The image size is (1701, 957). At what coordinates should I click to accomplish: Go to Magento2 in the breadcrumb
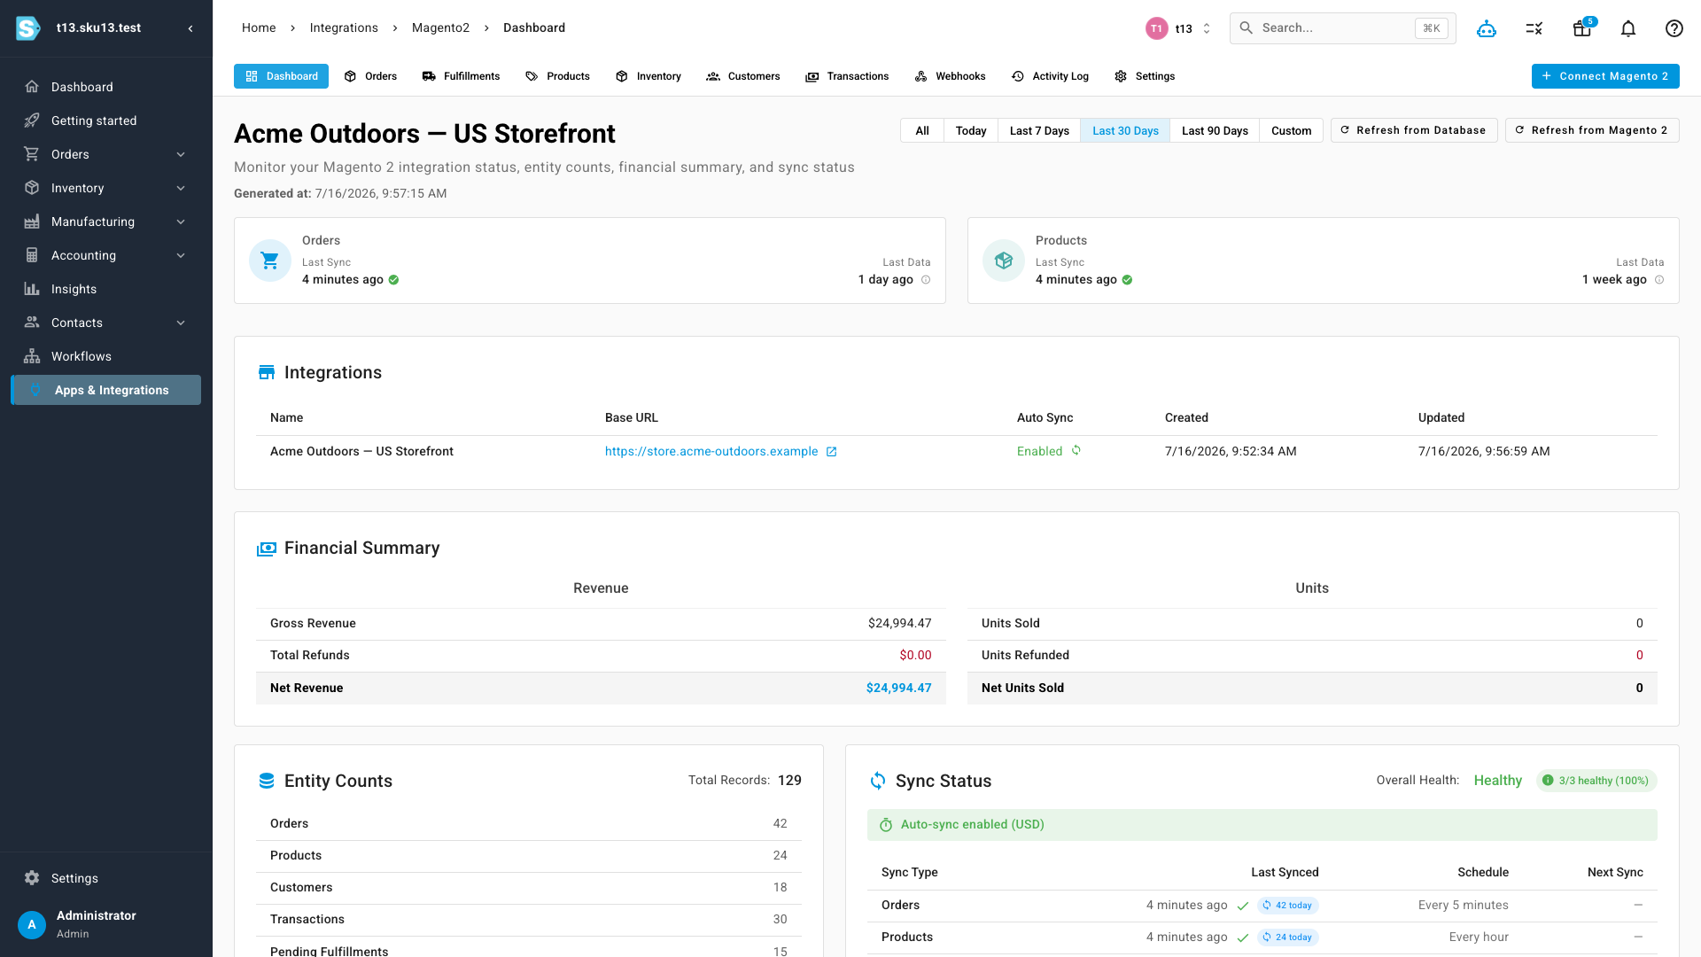click(x=440, y=28)
